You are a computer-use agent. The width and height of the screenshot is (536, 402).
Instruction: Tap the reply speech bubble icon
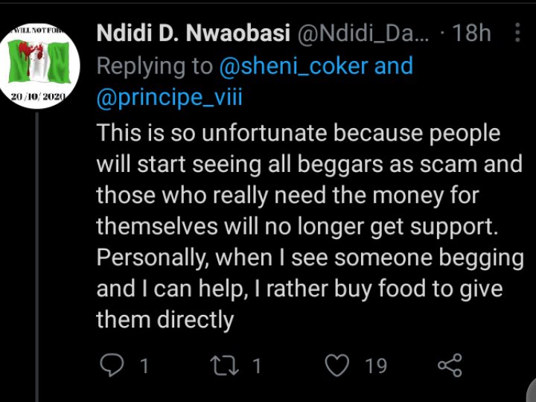coord(112,365)
